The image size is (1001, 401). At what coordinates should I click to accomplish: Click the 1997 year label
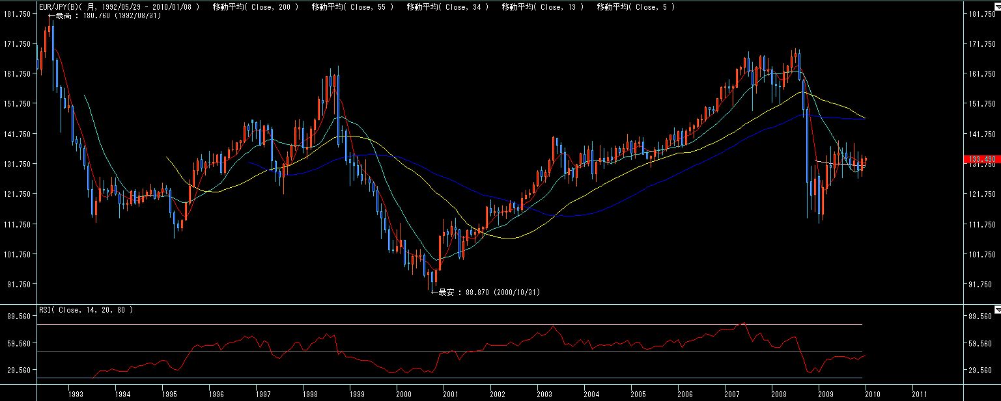pyautogui.click(x=263, y=394)
